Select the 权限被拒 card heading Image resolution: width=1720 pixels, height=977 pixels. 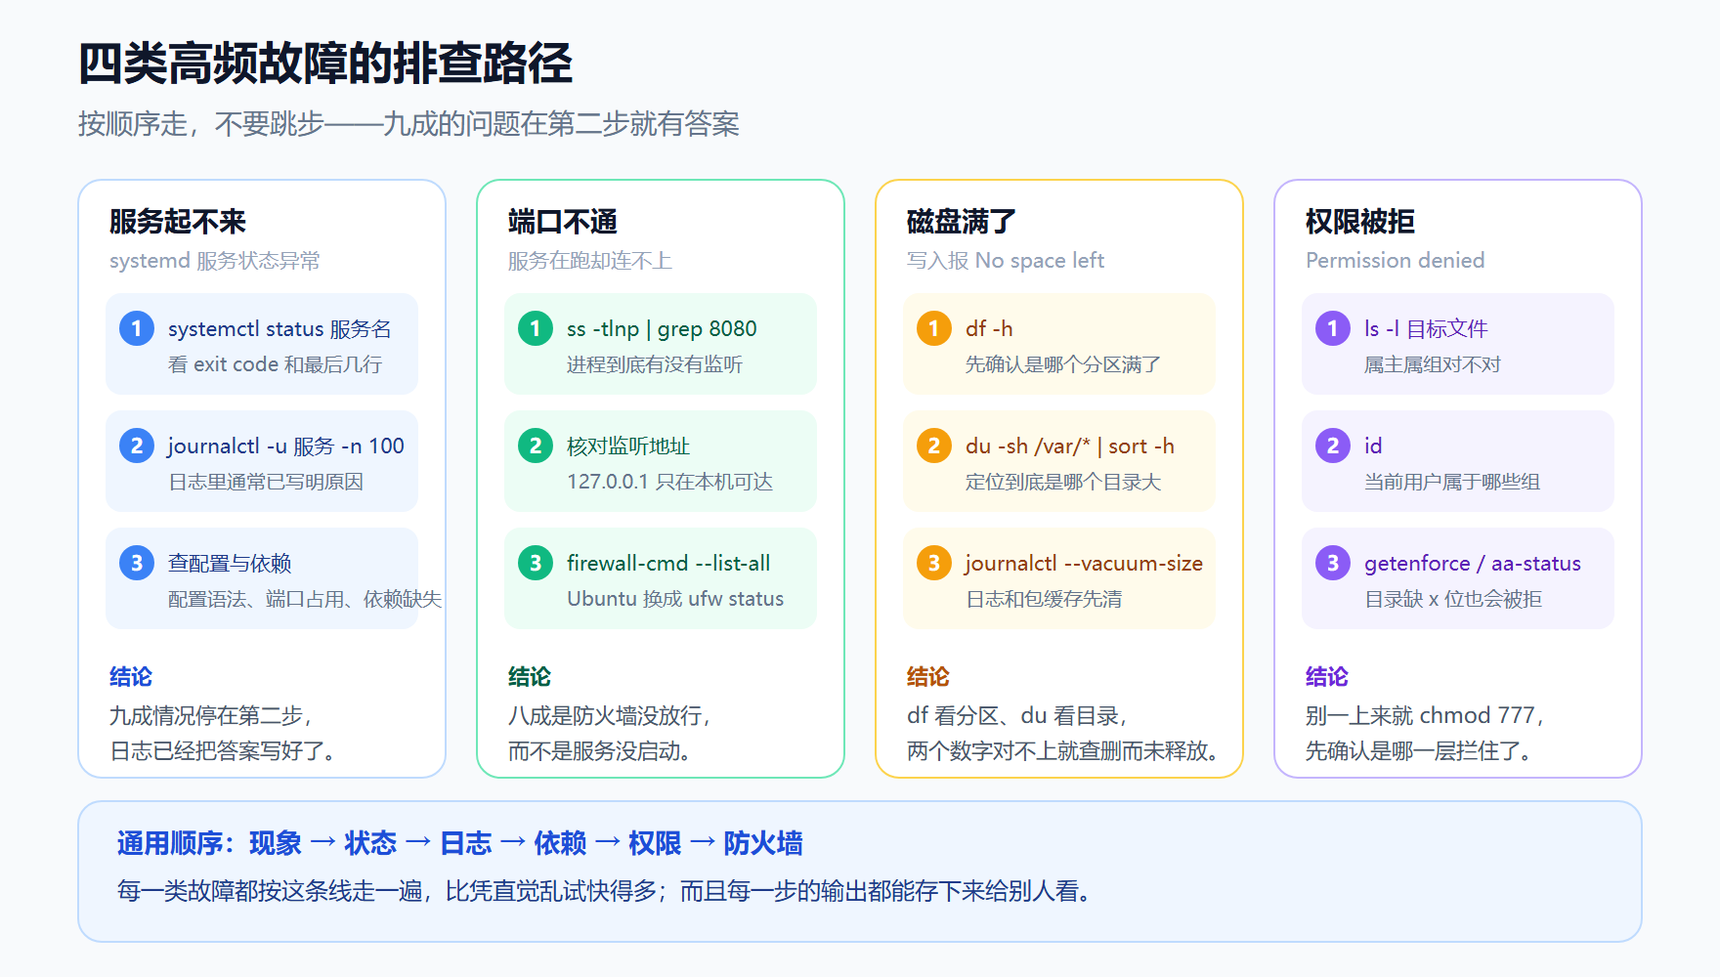[1360, 222]
